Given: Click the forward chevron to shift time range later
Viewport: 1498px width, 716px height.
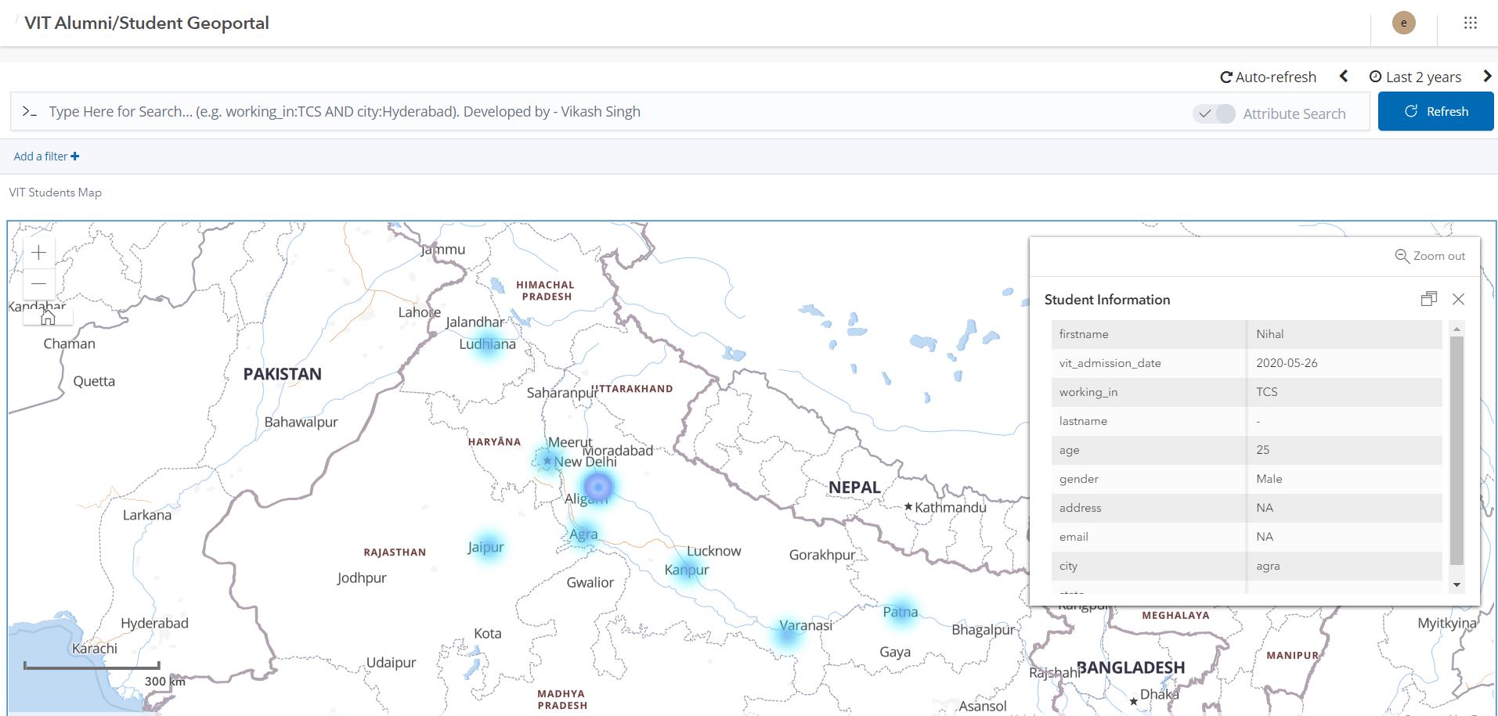Looking at the screenshot, I should 1487,76.
